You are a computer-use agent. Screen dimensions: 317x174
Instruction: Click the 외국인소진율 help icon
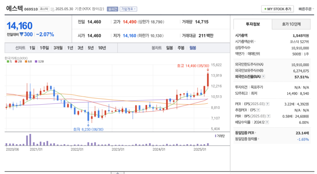[263, 77]
